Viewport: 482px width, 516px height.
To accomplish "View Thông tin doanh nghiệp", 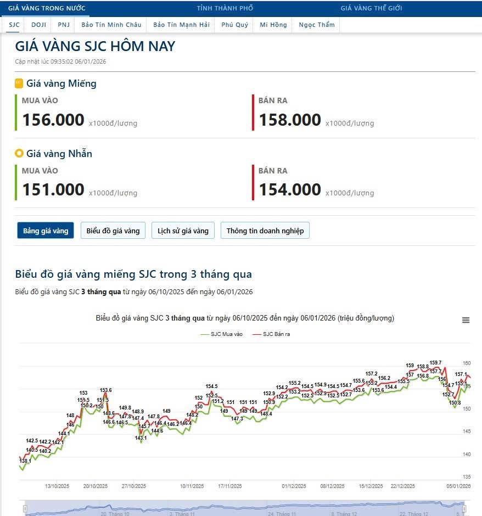I will pos(265,231).
